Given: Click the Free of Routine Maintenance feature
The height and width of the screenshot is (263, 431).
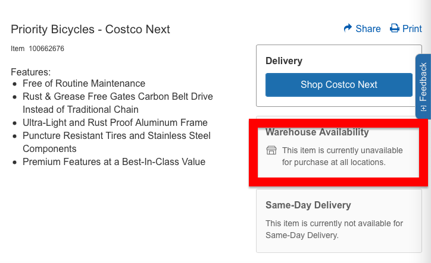Looking at the screenshot, I should [x=84, y=83].
